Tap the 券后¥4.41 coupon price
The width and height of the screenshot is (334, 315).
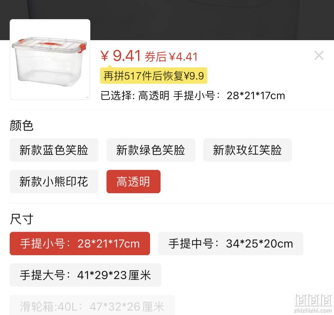click(171, 57)
